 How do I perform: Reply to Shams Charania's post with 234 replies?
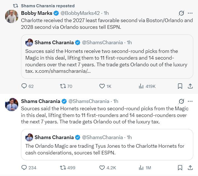[24, 168]
